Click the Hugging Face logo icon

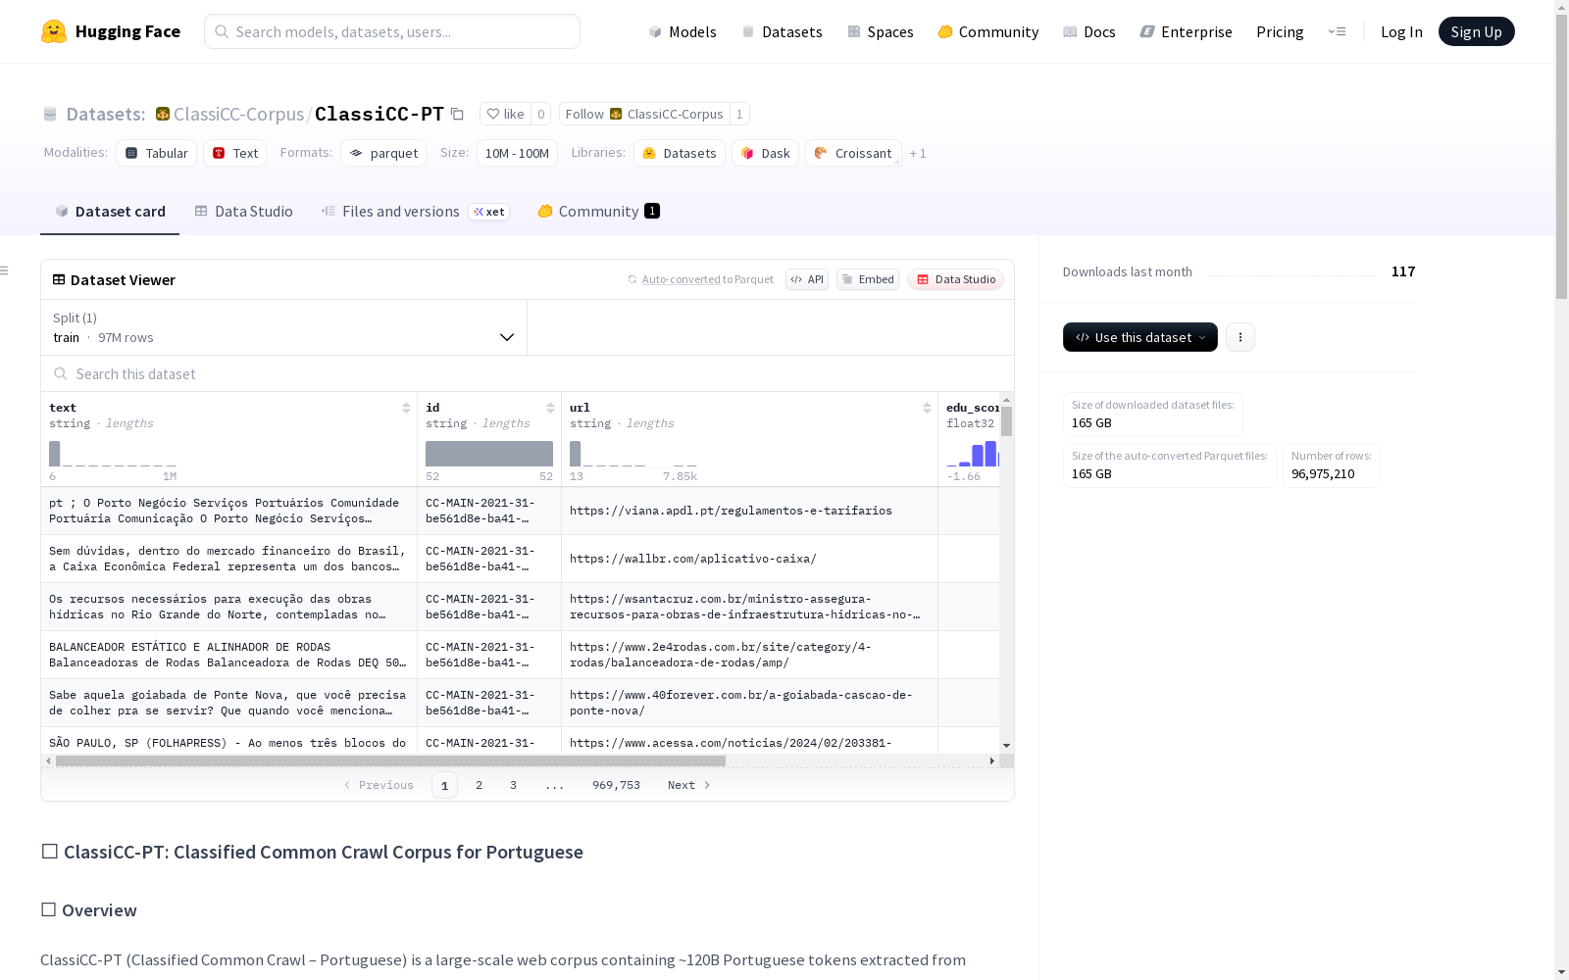tap(54, 31)
